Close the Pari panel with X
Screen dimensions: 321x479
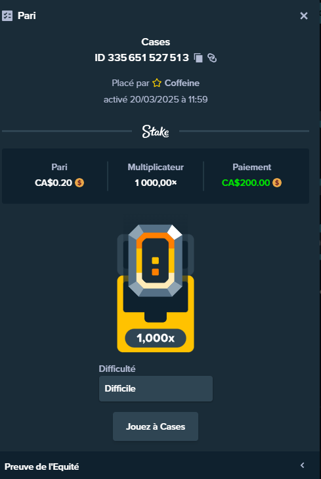(304, 16)
